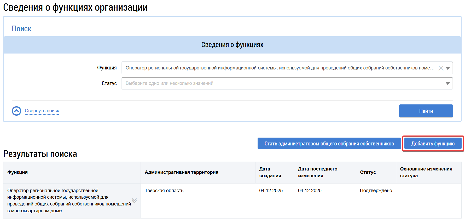Expand the Статус dropdown arrow
The height and width of the screenshot is (224, 465).
[448, 84]
